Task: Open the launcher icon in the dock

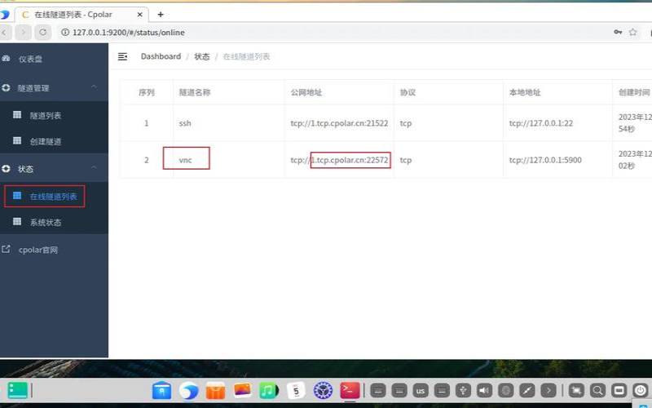Action: click(x=17, y=391)
